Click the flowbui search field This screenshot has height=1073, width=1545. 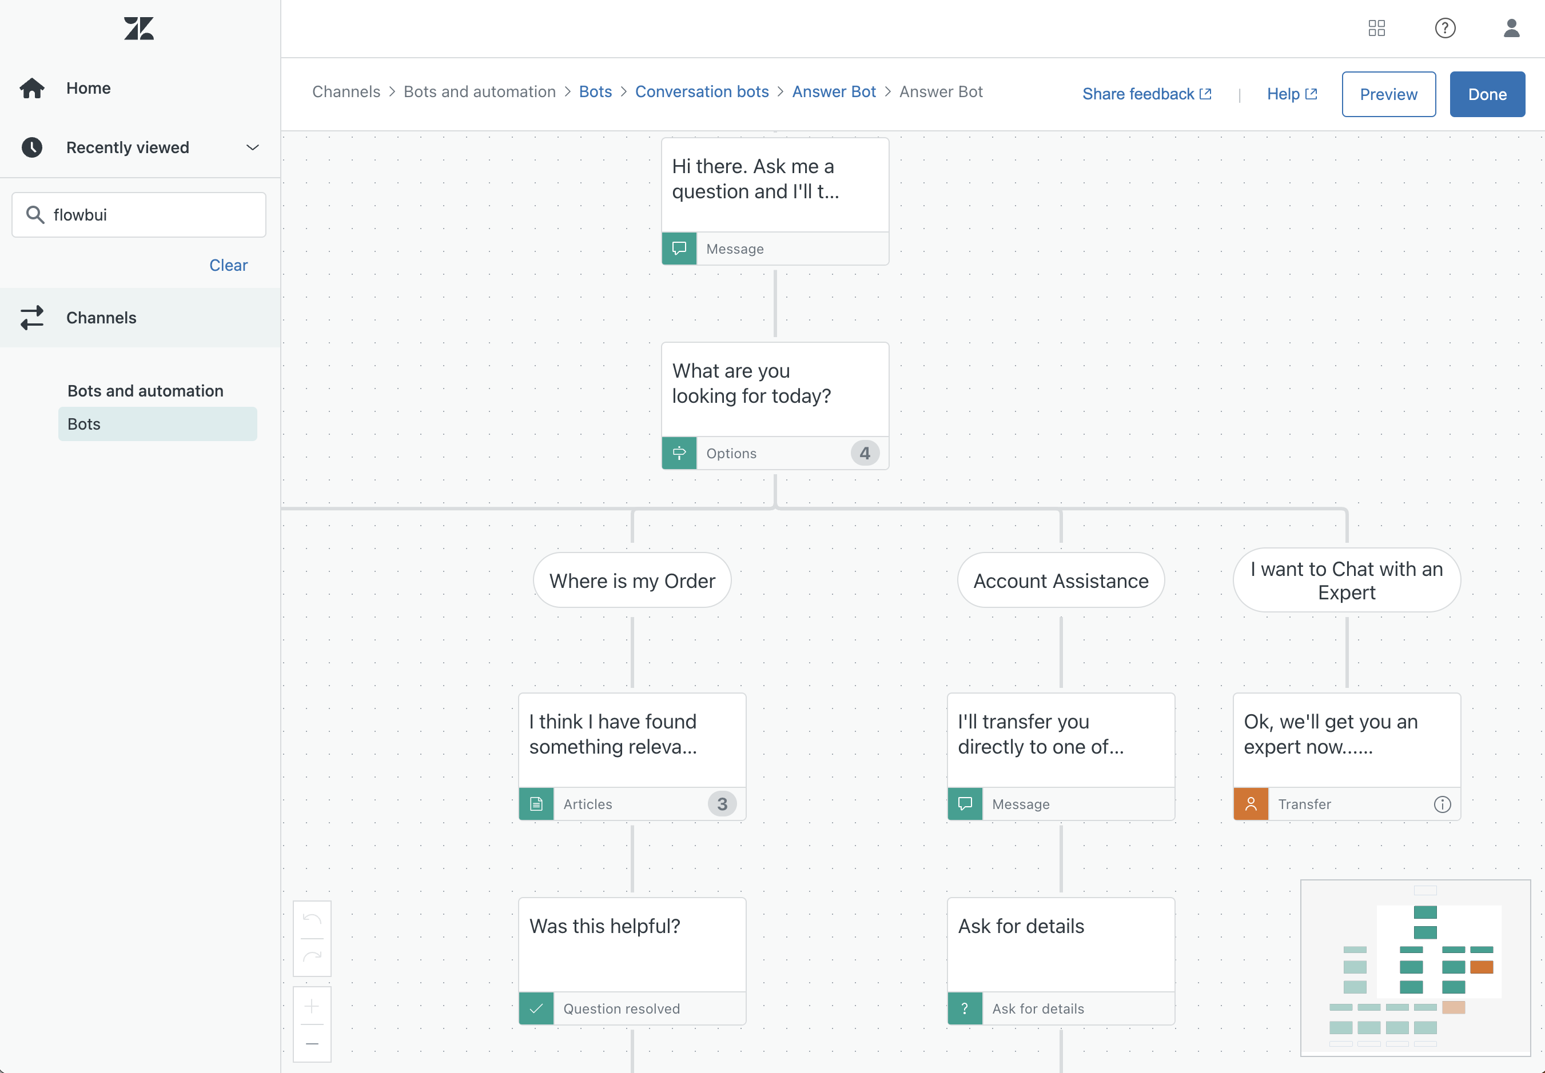[140, 214]
